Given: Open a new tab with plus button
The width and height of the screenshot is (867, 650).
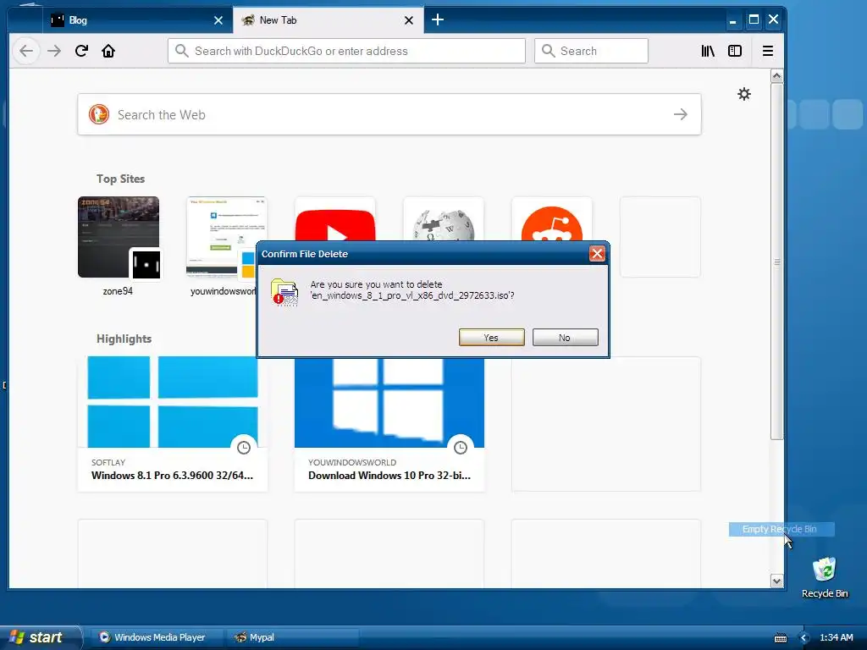Looking at the screenshot, I should 438,20.
